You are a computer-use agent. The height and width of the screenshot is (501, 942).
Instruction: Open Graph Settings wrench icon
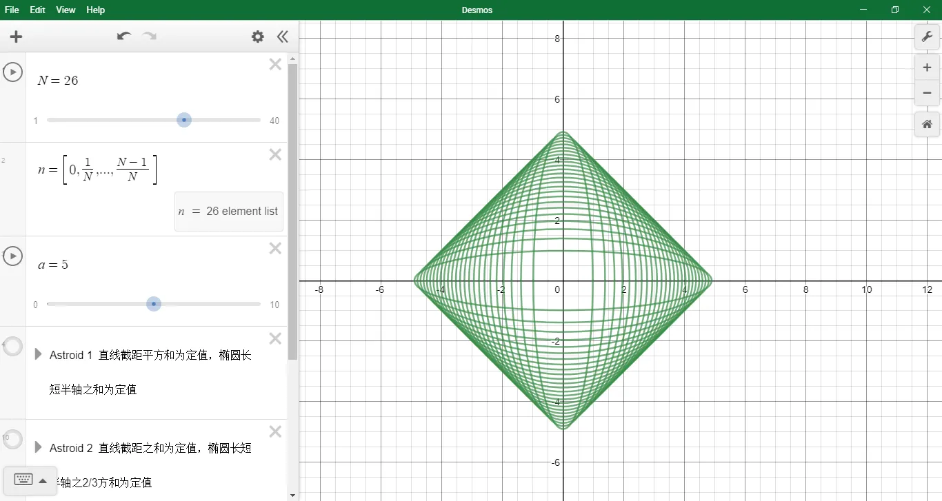(927, 37)
